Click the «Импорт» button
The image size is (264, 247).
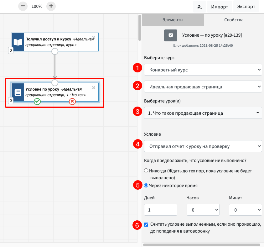[x=219, y=7]
